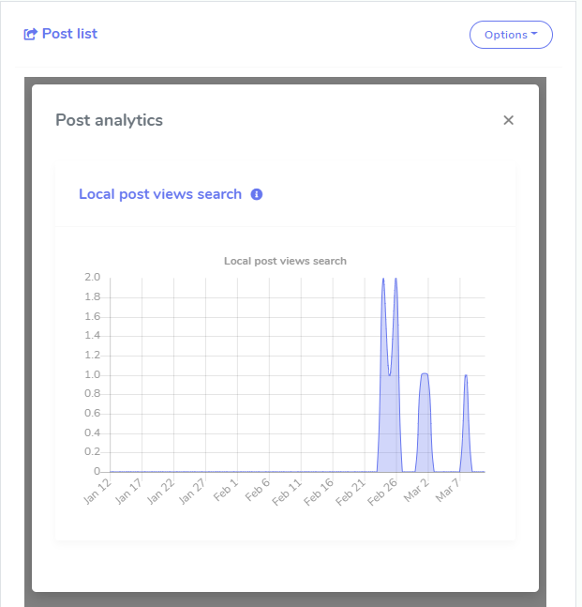582x607 pixels.
Task: Click the Post list share icon
Action: (30, 35)
